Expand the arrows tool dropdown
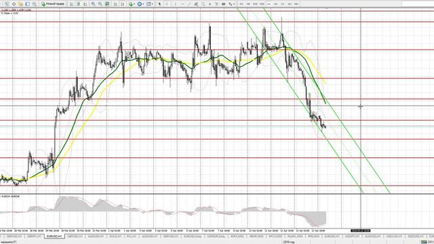This screenshot has width=434, height=244. (x=234, y=4)
